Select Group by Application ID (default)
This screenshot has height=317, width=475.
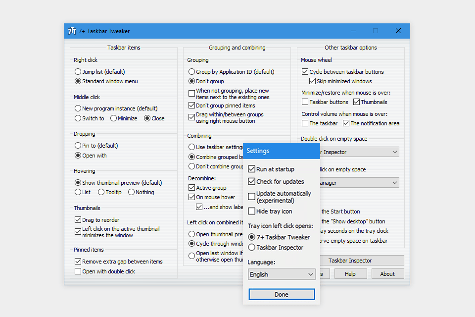(191, 72)
